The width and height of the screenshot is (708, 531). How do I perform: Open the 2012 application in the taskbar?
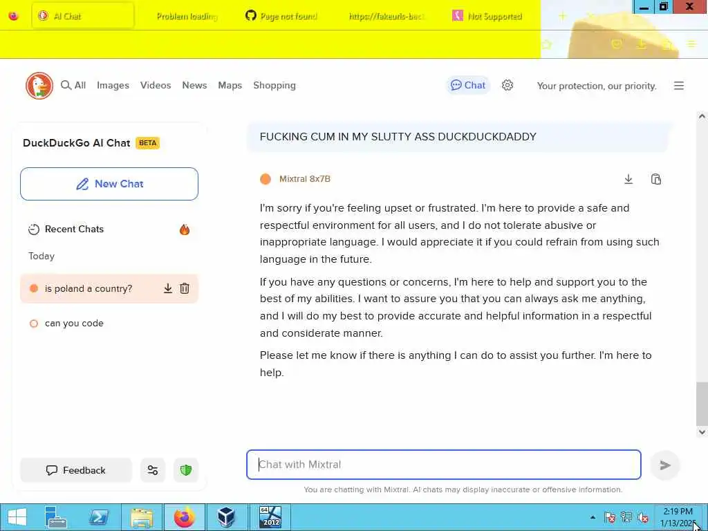[x=270, y=517]
